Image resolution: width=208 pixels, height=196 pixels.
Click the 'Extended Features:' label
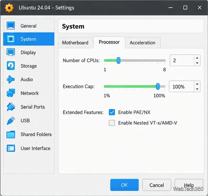click(x=83, y=112)
